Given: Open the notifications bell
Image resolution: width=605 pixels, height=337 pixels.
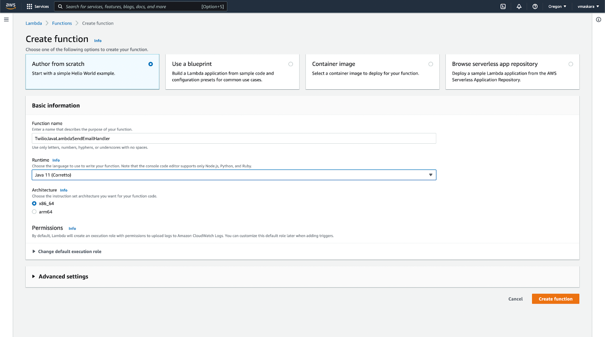Looking at the screenshot, I should (x=519, y=6).
